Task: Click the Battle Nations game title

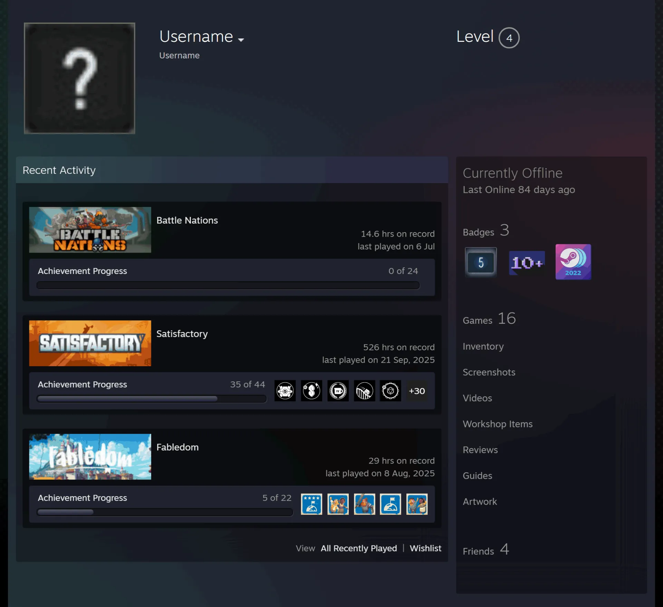Action: [187, 220]
